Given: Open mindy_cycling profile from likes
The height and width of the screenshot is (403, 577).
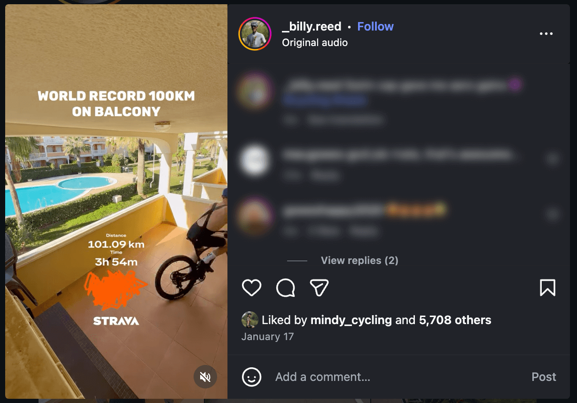Looking at the screenshot, I should tap(351, 320).
